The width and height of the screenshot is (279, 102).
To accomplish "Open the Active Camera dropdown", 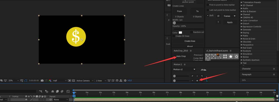I will coord(85,81).
